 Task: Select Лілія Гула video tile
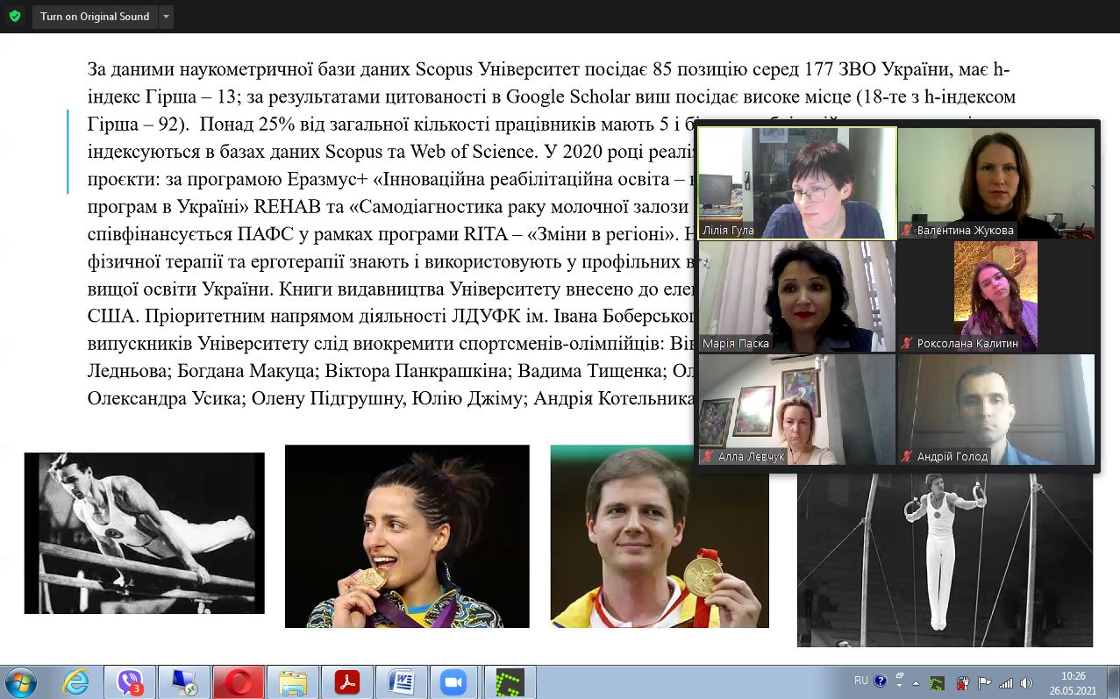click(797, 182)
